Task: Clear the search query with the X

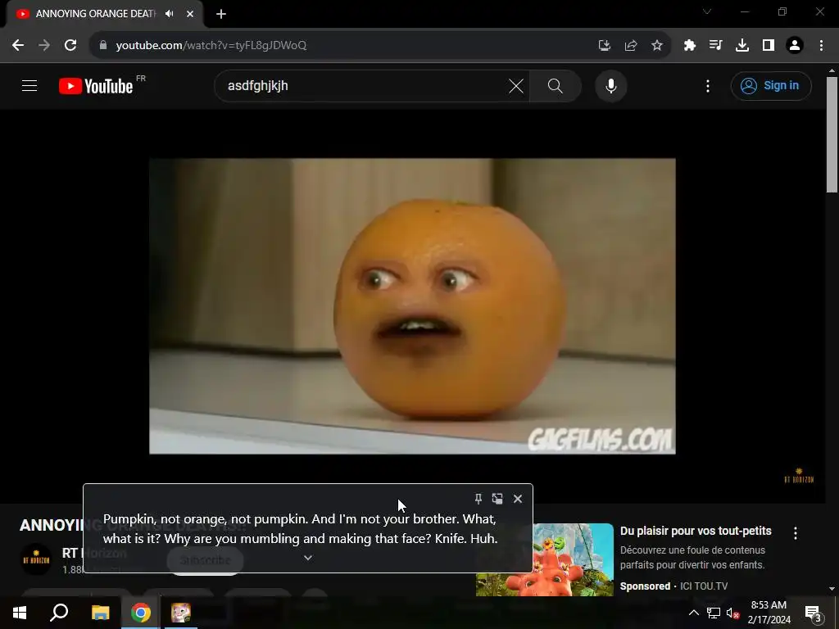Action: 516,85
